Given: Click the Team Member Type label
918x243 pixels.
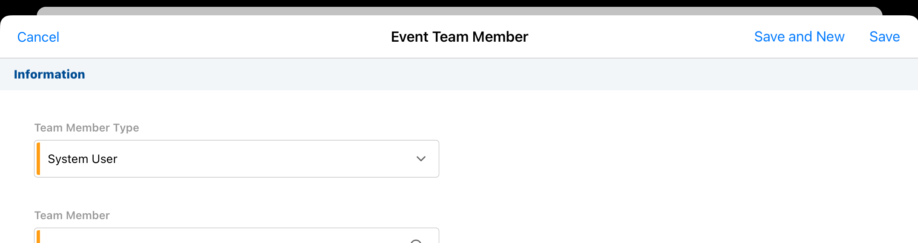Looking at the screenshot, I should (x=87, y=128).
